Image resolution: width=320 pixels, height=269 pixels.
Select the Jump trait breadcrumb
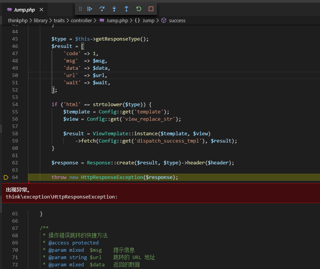click(148, 20)
